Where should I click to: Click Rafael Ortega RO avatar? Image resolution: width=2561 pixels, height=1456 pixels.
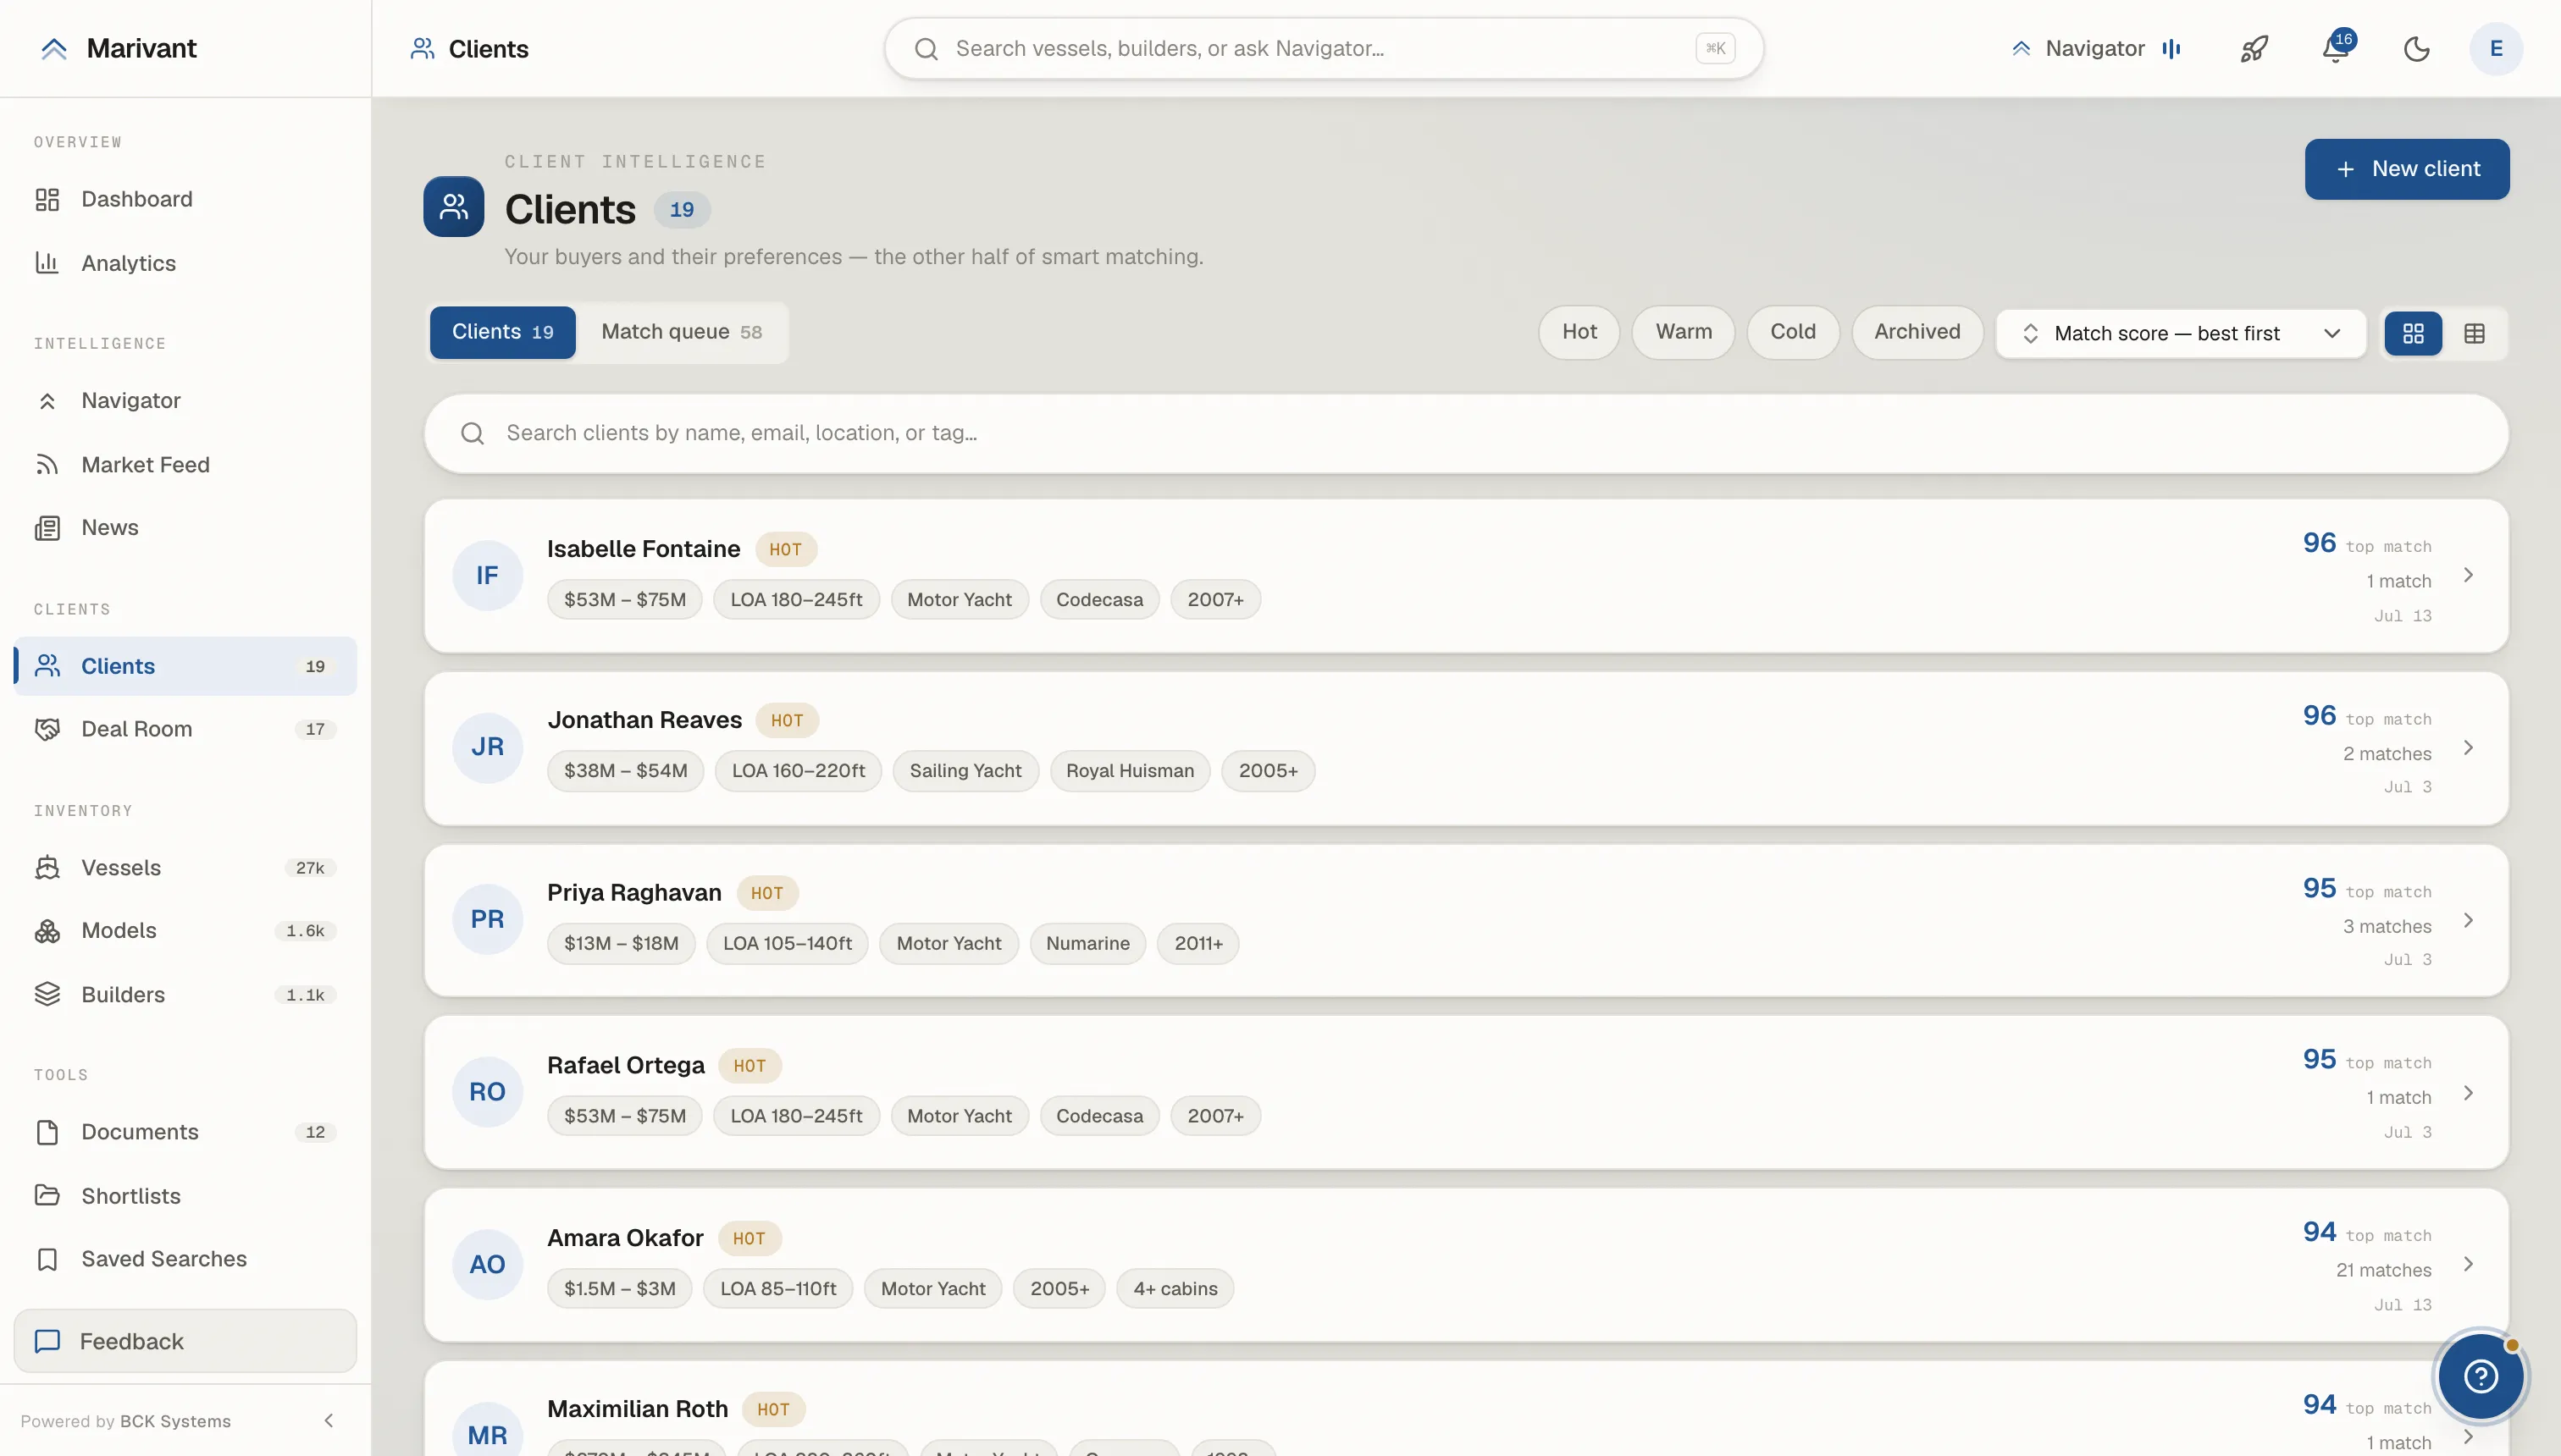tap(487, 1092)
